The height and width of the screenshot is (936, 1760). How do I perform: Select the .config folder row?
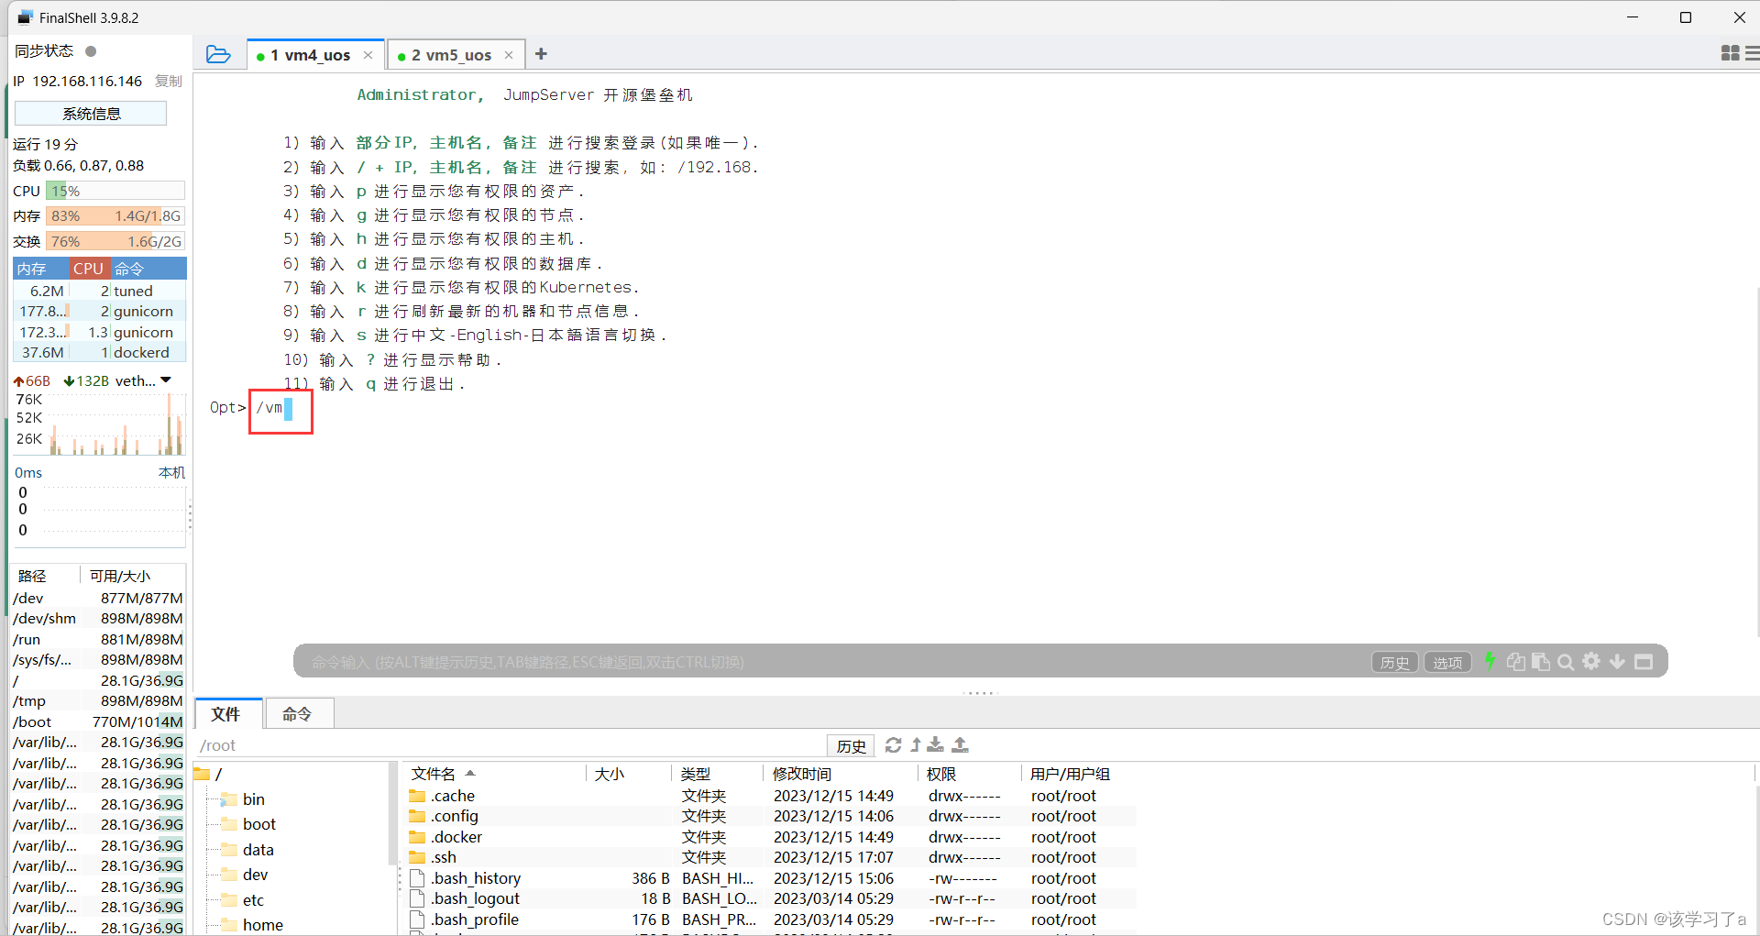pos(770,816)
